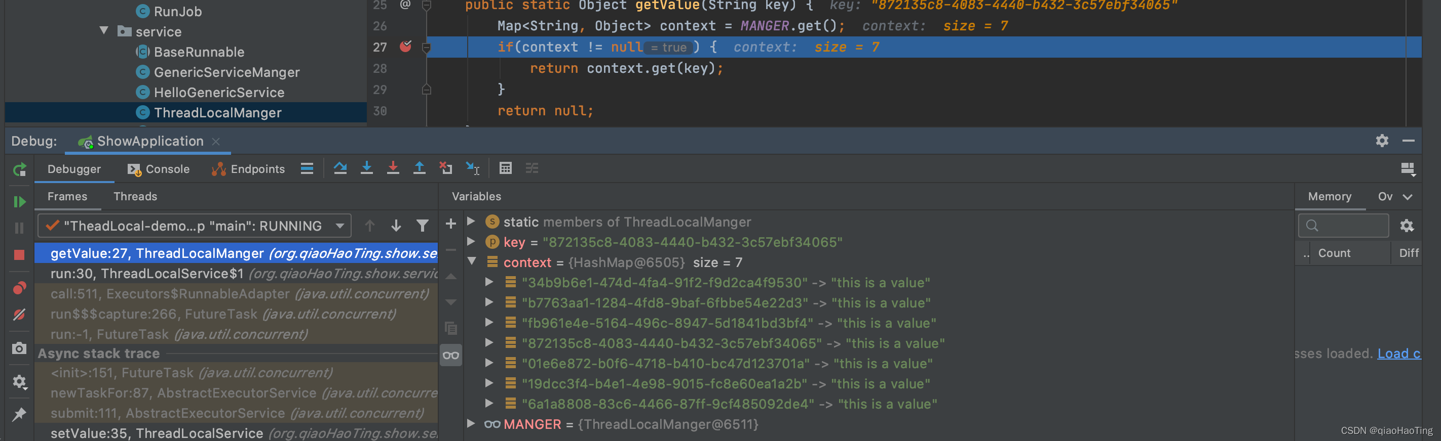Screen dimensions: 1441x441
Task: Click the camera thread dump icon
Action: [x=20, y=348]
